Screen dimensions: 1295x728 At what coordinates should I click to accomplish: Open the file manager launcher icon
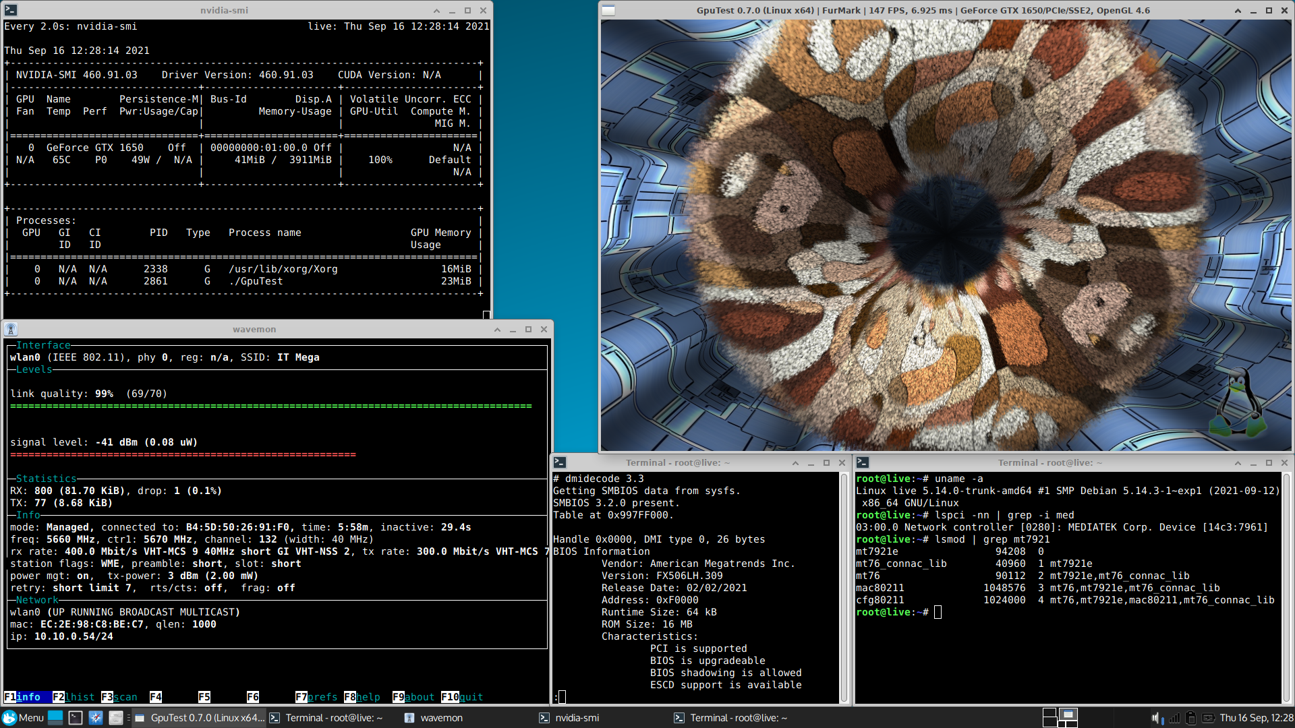pyautogui.click(x=116, y=718)
